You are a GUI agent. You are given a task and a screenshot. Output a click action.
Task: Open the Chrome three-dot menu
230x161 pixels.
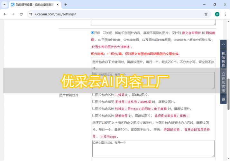(x=225, y=14)
